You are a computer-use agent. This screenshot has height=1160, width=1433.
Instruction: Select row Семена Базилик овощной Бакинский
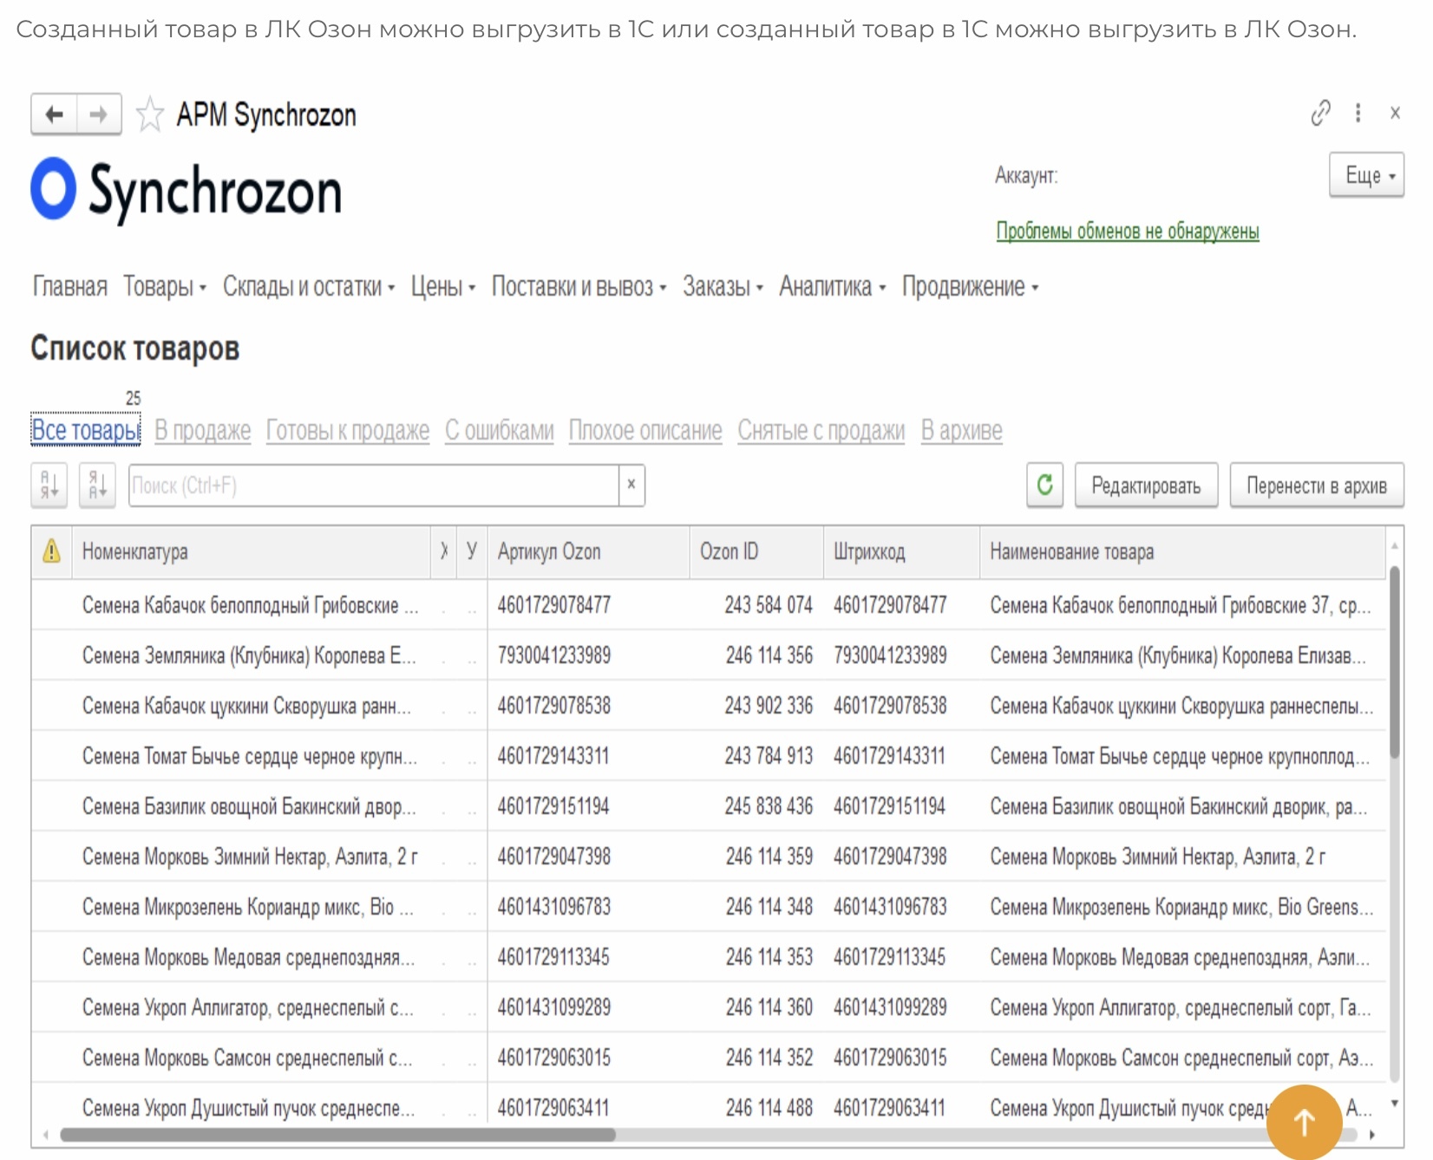click(x=709, y=806)
